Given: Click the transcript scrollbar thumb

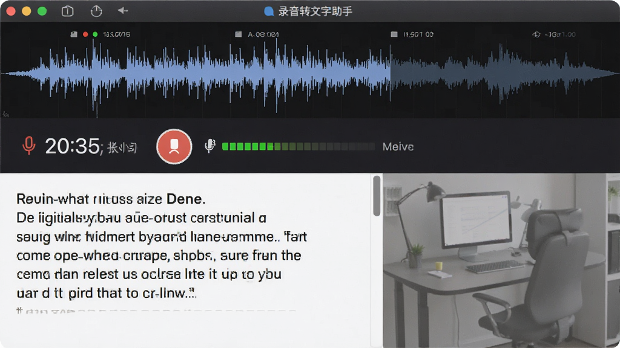Looking at the screenshot, I should tap(377, 196).
